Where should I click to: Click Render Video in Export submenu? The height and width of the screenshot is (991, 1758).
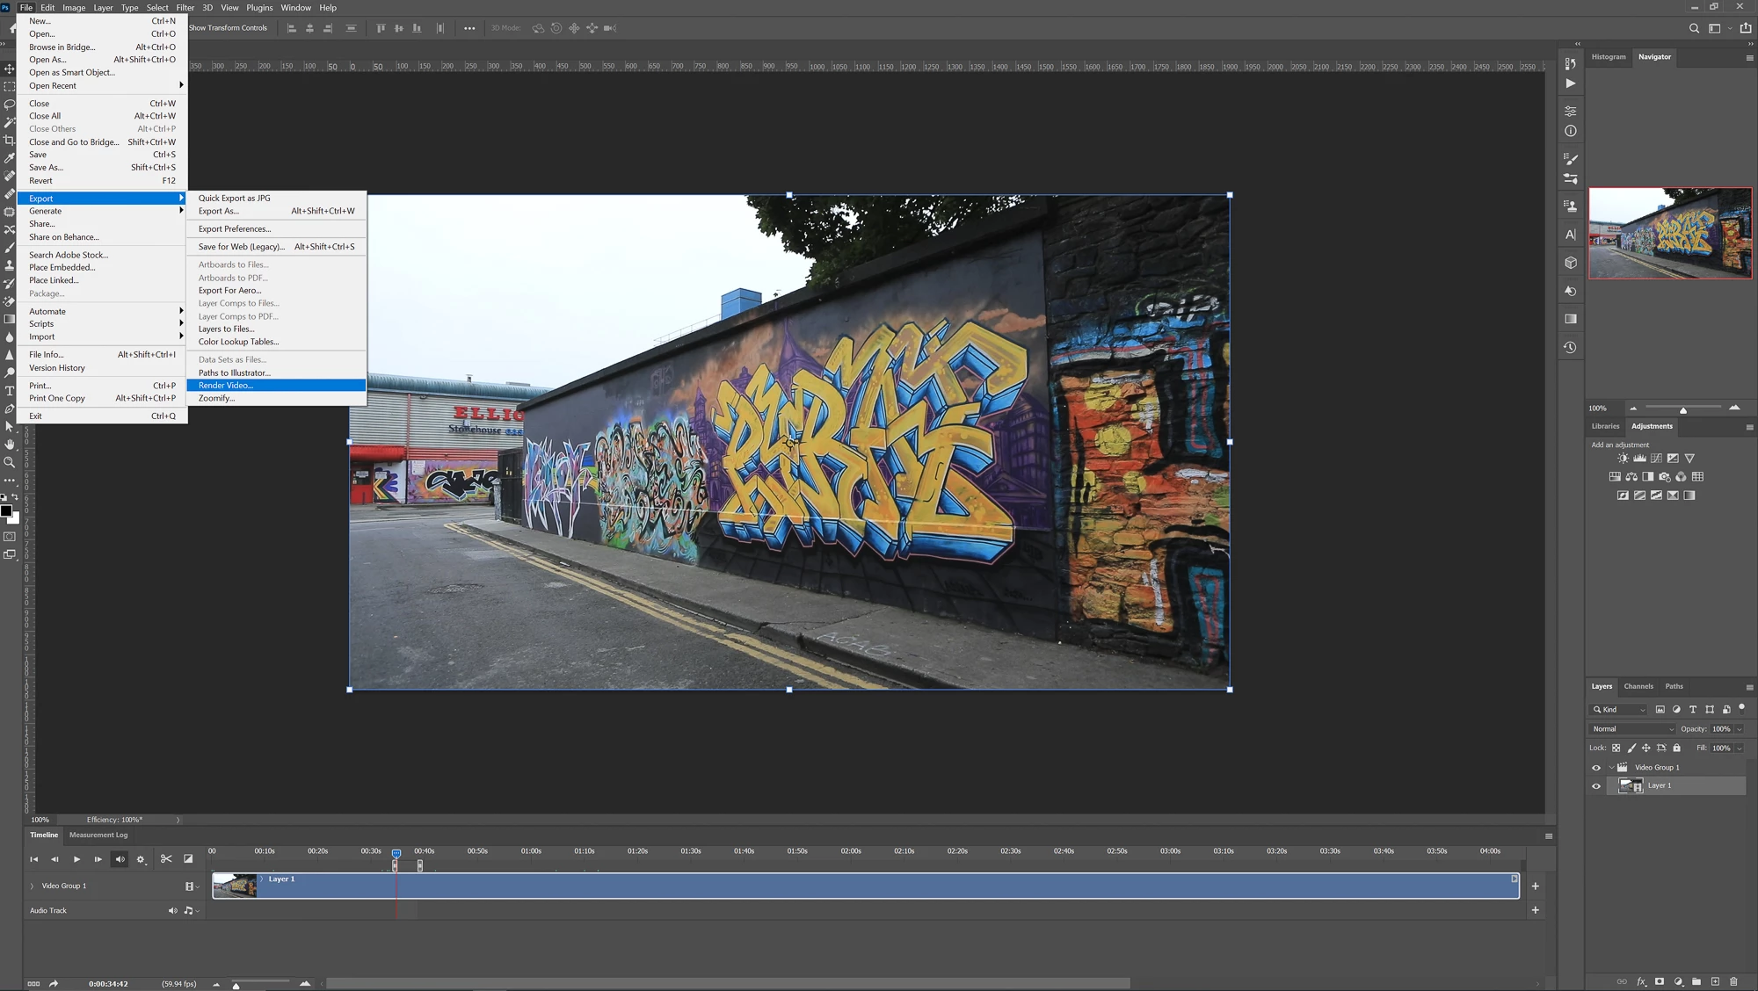[x=226, y=386]
